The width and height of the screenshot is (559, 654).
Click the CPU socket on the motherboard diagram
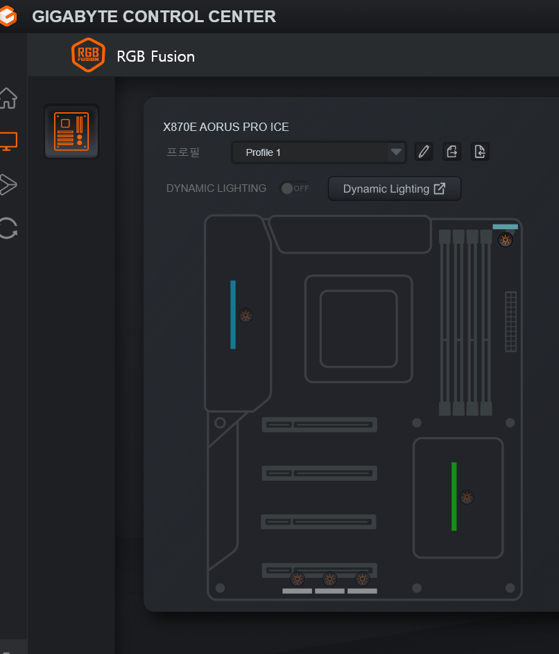click(x=359, y=328)
